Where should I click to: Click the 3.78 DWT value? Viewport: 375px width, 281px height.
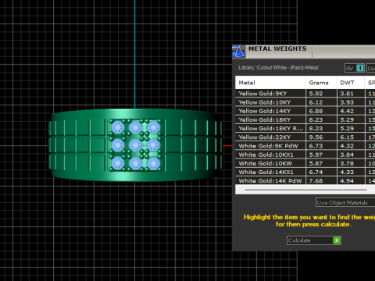click(347, 163)
